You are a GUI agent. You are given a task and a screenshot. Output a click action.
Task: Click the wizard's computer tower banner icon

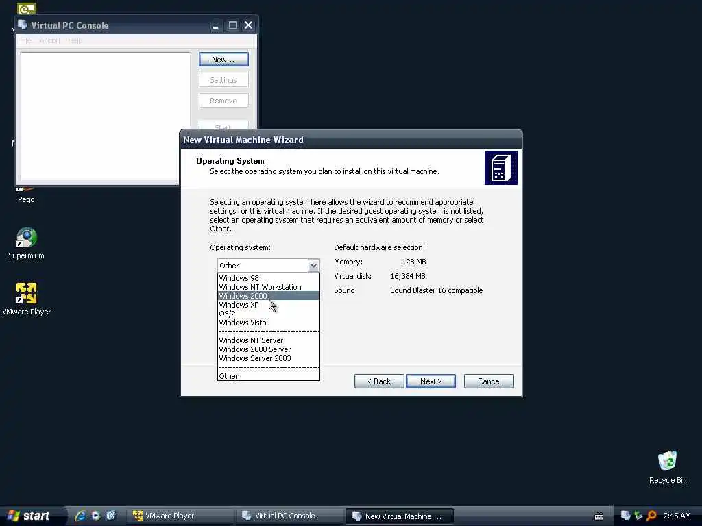pos(501,168)
